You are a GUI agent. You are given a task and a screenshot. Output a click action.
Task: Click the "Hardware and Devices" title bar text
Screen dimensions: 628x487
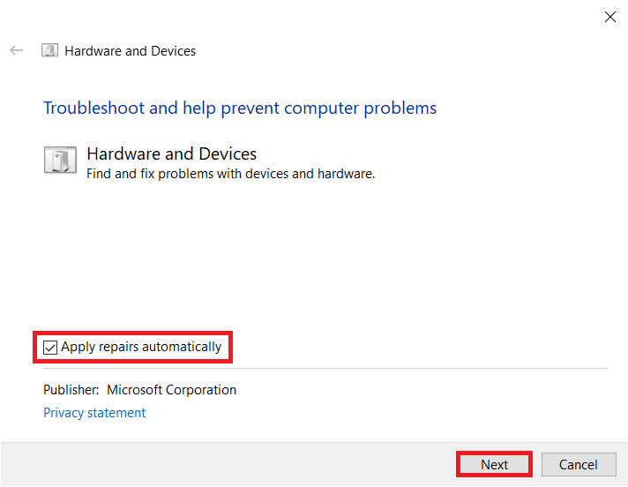131,51
